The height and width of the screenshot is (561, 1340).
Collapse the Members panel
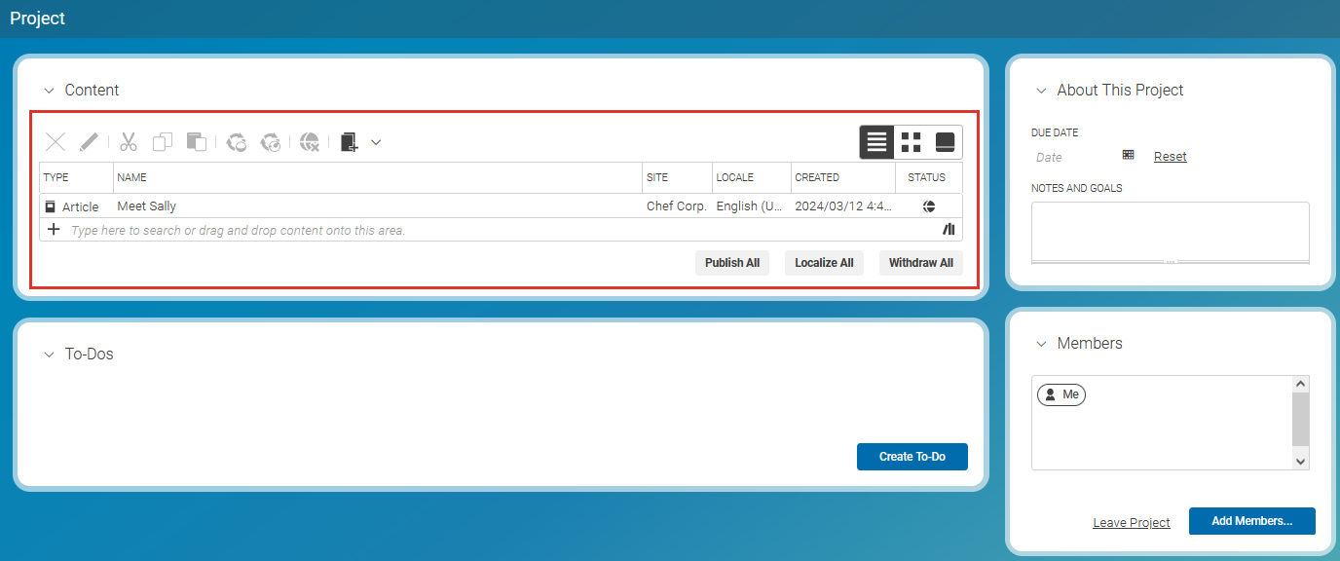[x=1041, y=344]
